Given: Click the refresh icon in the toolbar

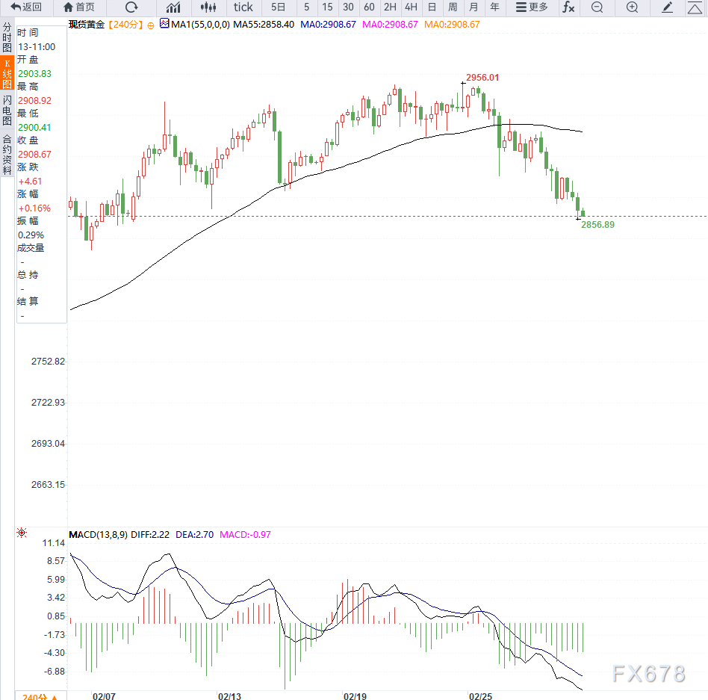Looking at the screenshot, I should pyautogui.click(x=131, y=7).
